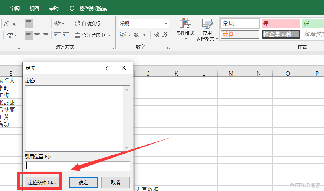324x191 pixels.
Task: Click the 引用位置 input field
Action: click(x=77, y=166)
